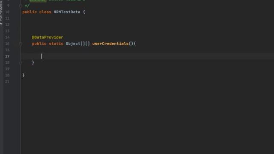Click line number 17 in the gutter

click(7, 56)
